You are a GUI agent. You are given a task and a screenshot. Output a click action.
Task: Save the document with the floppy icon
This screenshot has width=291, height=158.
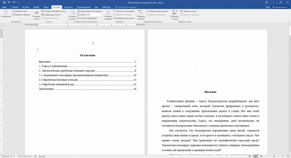[4, 3]
